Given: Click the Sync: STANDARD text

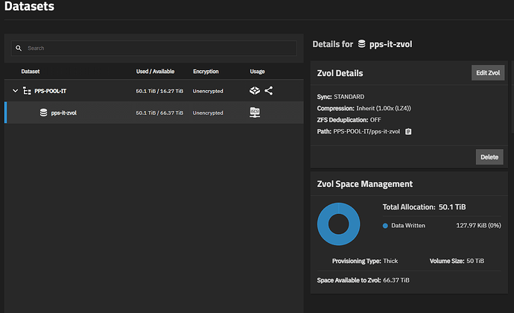Looking at the screenshot, I should [340, 97].
